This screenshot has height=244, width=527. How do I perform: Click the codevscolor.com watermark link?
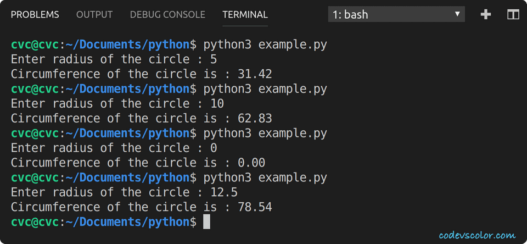click(477, 235)
